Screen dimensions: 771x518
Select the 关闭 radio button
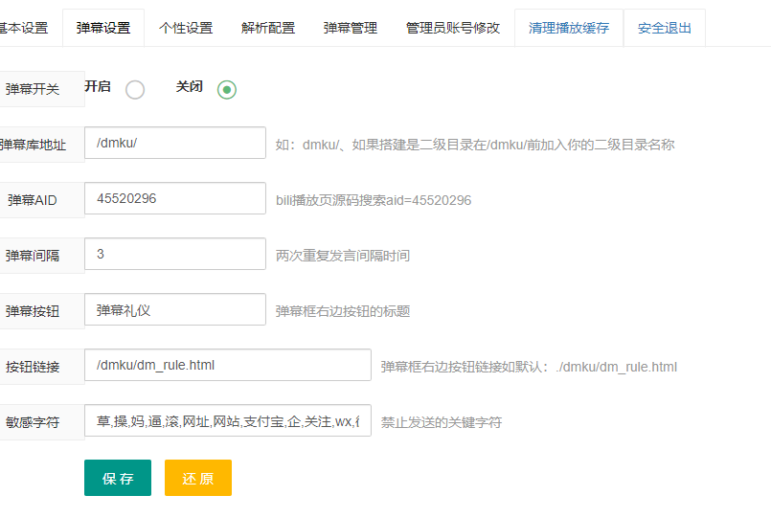click(226, 90)
